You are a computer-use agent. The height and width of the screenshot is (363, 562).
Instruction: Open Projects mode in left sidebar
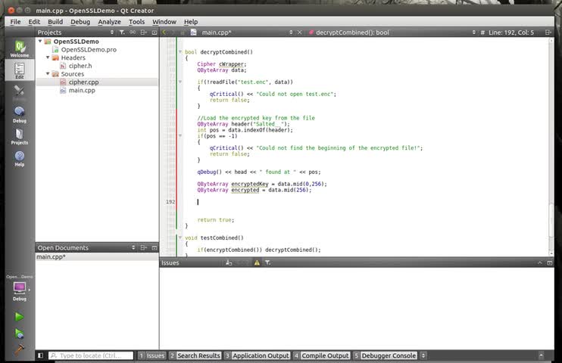(19, 136)
